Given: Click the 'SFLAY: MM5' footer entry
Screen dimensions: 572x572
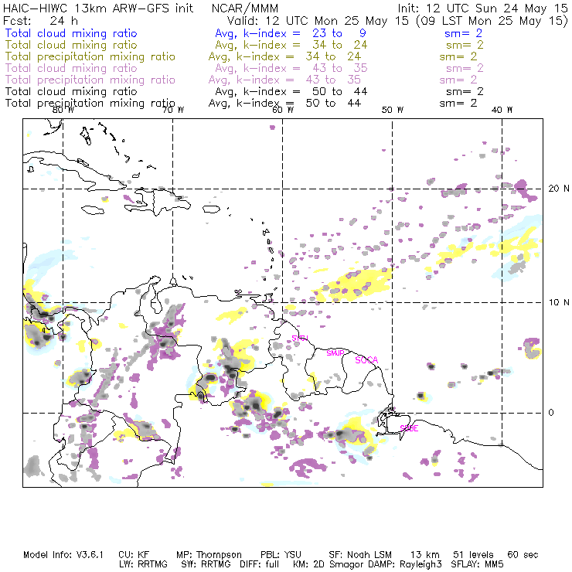Looking at the screenshot, I should [x=477, y=564].
